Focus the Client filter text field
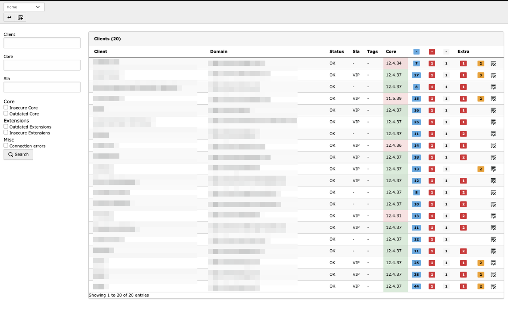Viewport: 508px width, 309px height. pos(42,43)
